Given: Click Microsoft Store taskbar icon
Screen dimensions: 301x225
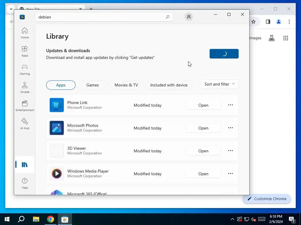Looking at the screenshot, I should click(65, 219).
